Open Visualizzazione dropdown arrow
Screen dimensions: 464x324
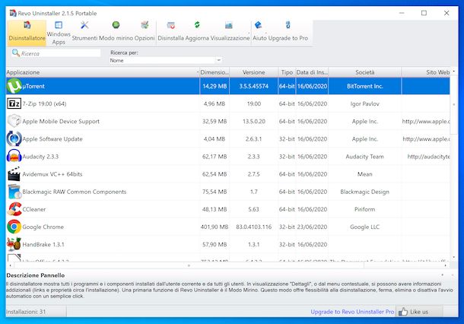pyautogui.click(x=249, y=33)
